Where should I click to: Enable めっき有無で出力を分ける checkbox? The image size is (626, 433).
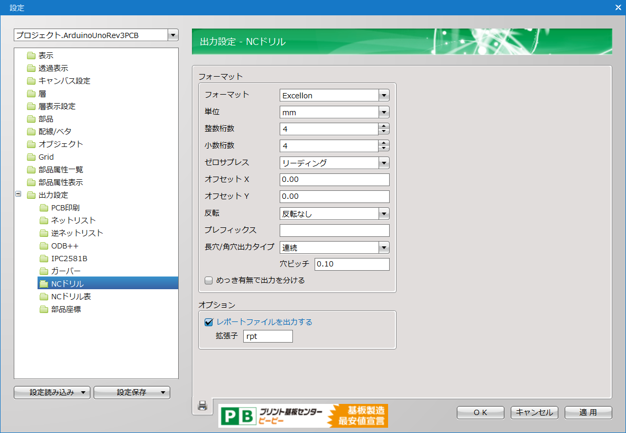coord(208,281)
